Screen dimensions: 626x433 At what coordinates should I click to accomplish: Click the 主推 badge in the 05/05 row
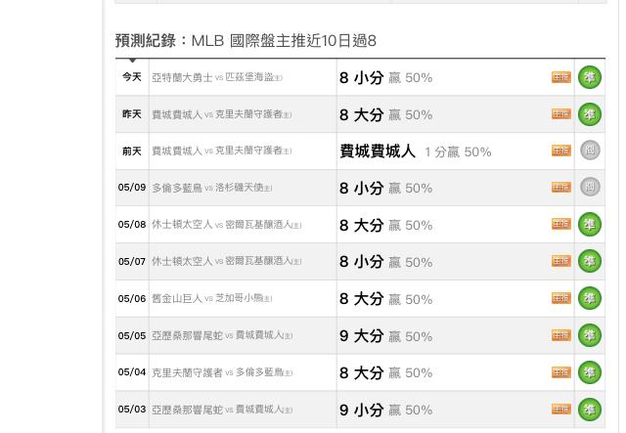(x=561, y=335)
